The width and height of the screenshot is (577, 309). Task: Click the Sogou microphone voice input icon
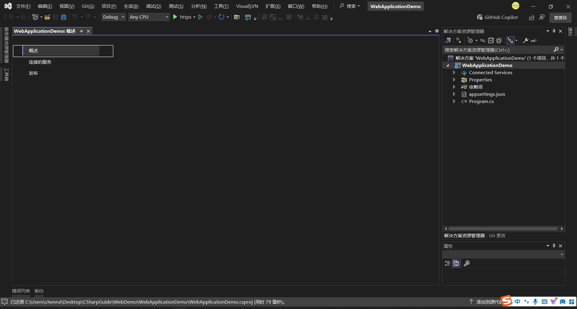coord(535,301)
